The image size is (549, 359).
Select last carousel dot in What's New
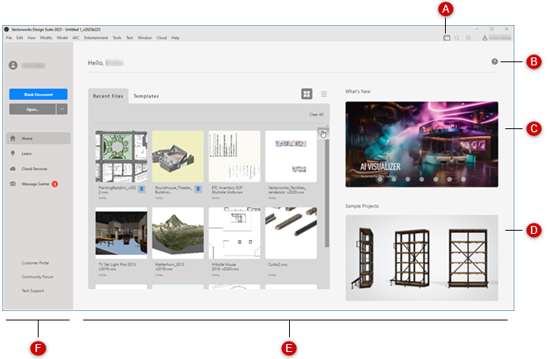463,179
